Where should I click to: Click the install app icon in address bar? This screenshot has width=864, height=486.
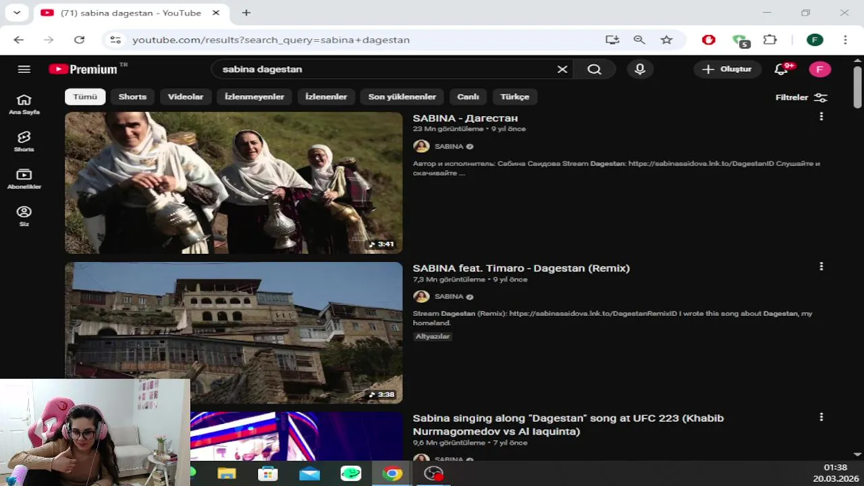612,40
